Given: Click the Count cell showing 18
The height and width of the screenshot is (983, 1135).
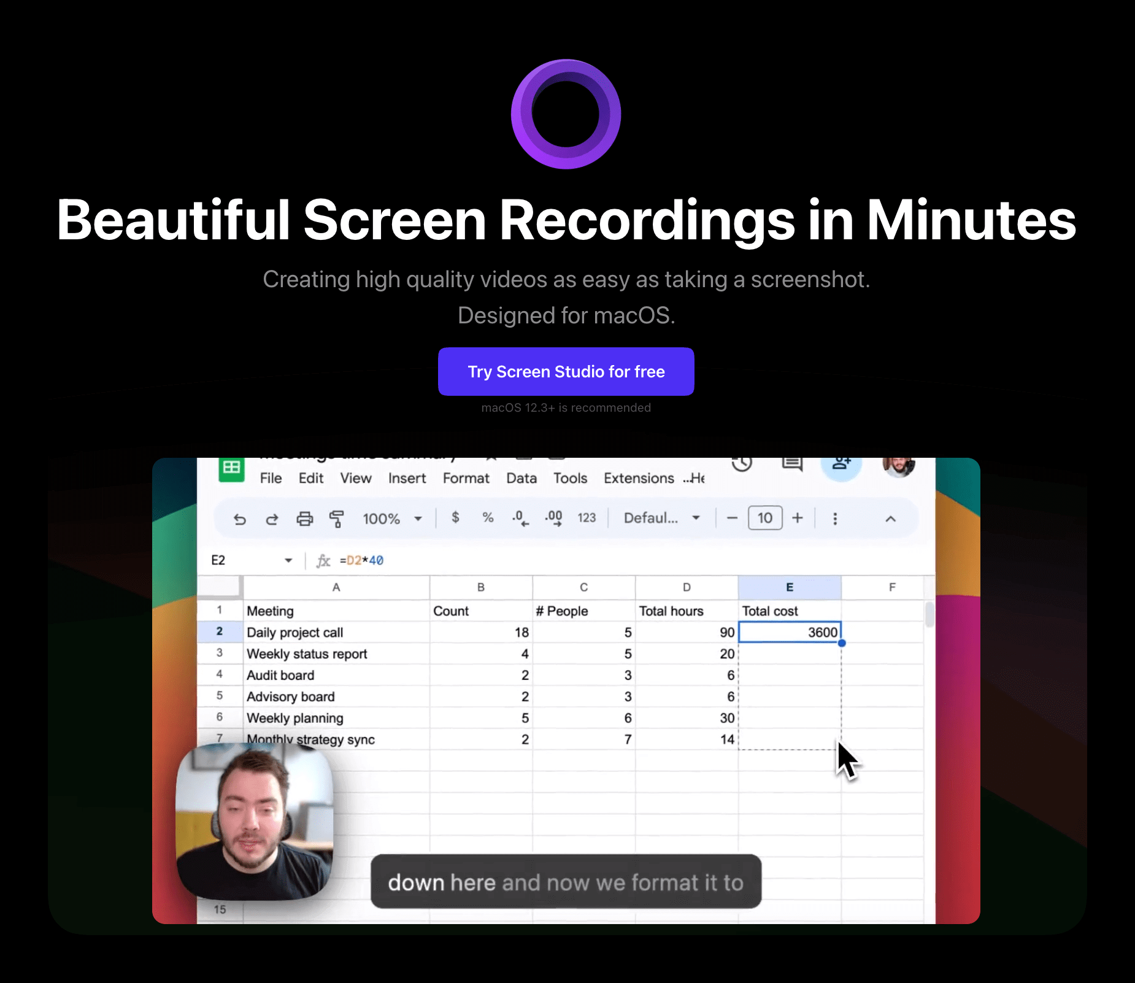Looking at the screenshot, I should [481, 632].
